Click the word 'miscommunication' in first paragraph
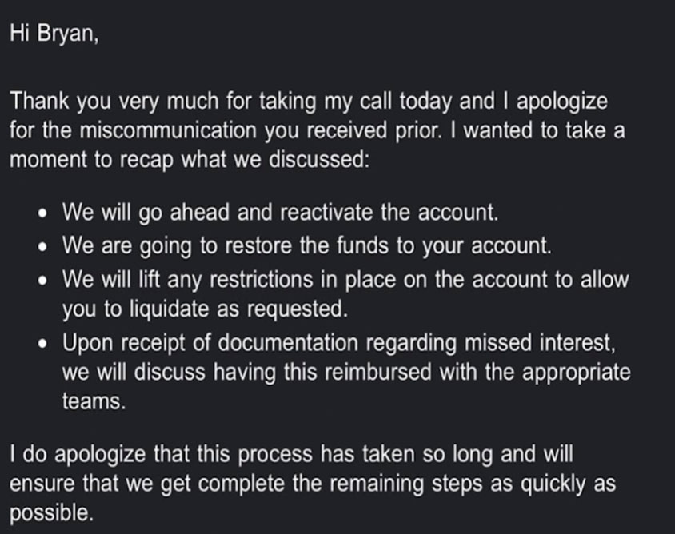Image resolution: width=675 pixels, height=534 pixels. (168, 130)
